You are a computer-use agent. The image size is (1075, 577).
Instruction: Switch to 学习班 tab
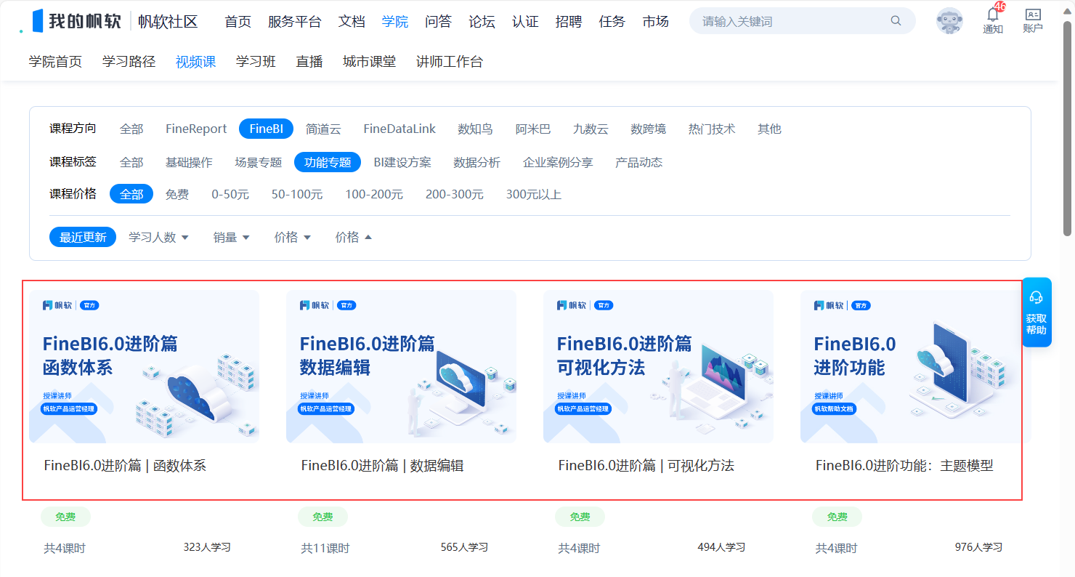coord(256,62)
